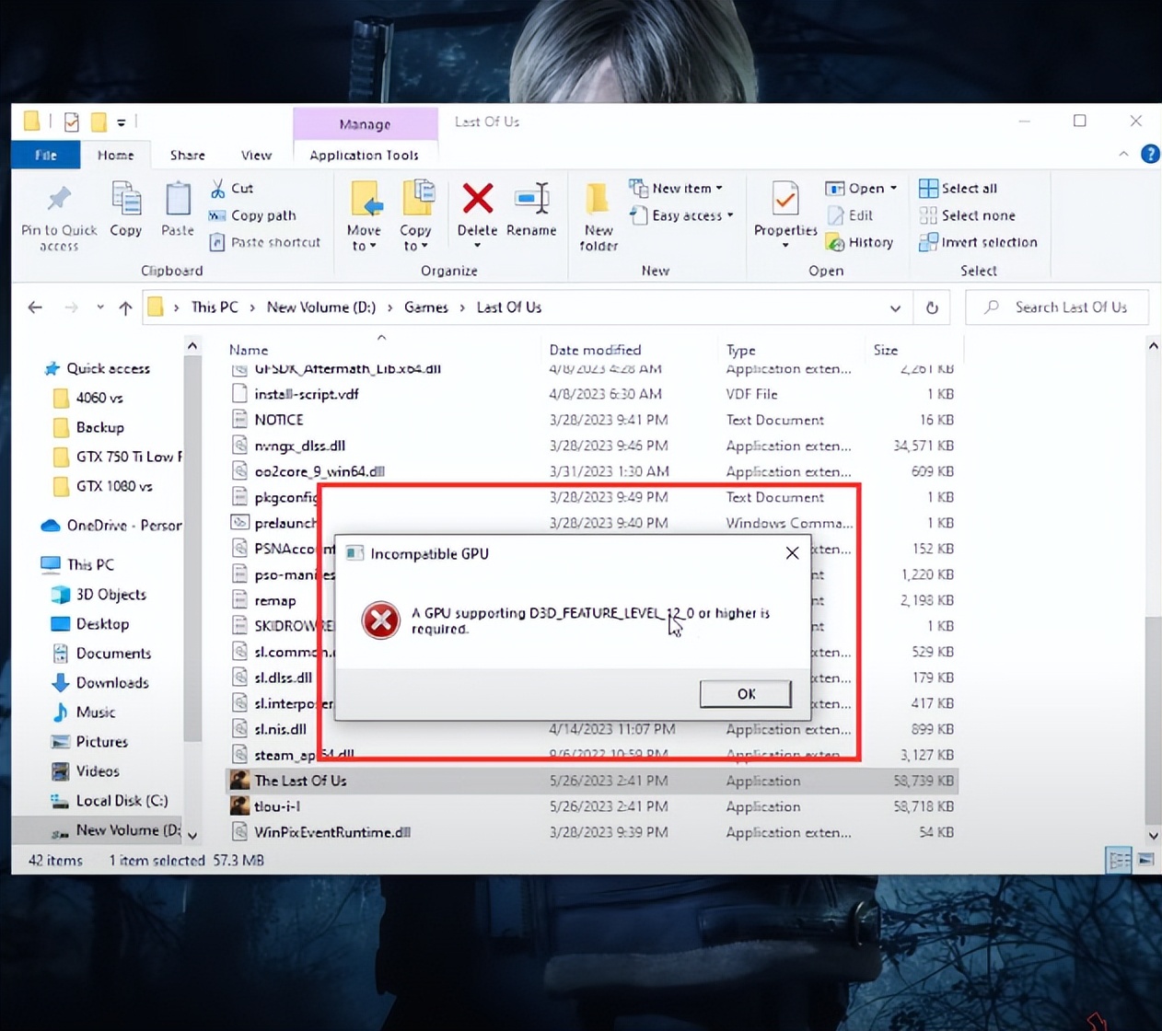
Task: Click Edit in Open group
Action: [x=850, y=215]
